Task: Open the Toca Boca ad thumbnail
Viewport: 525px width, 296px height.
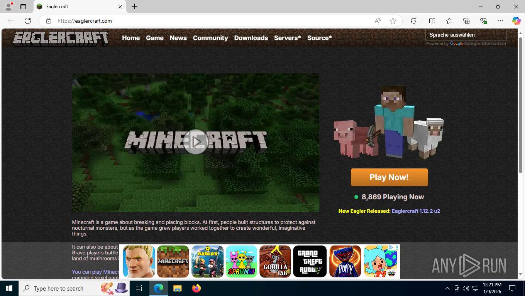Action: coord(380,261)
